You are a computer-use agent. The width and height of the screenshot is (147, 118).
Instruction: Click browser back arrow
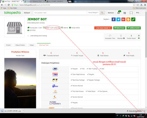click(x=2, y=5)
